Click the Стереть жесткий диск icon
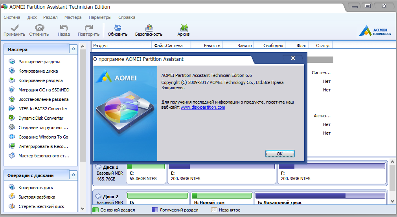 pos(12,206)
